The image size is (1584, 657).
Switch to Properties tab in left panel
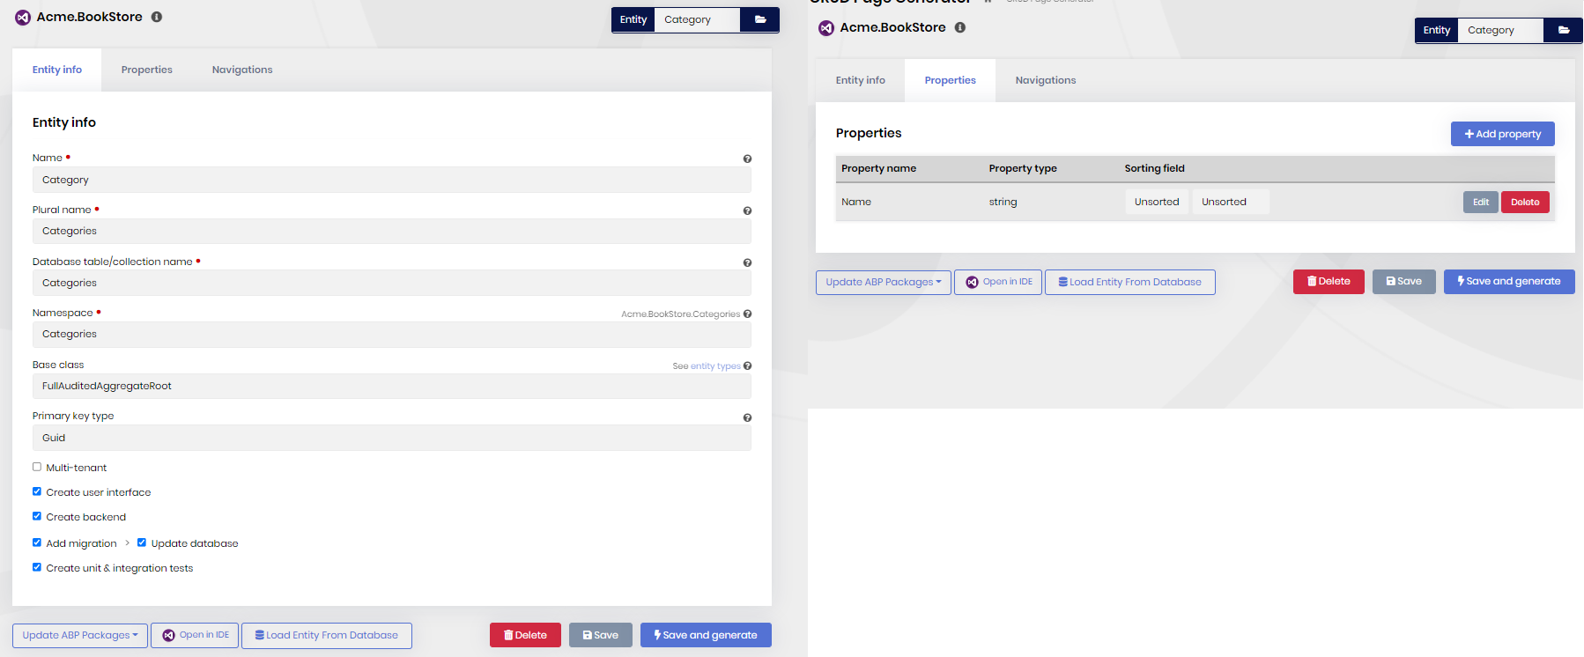(147, 70)
